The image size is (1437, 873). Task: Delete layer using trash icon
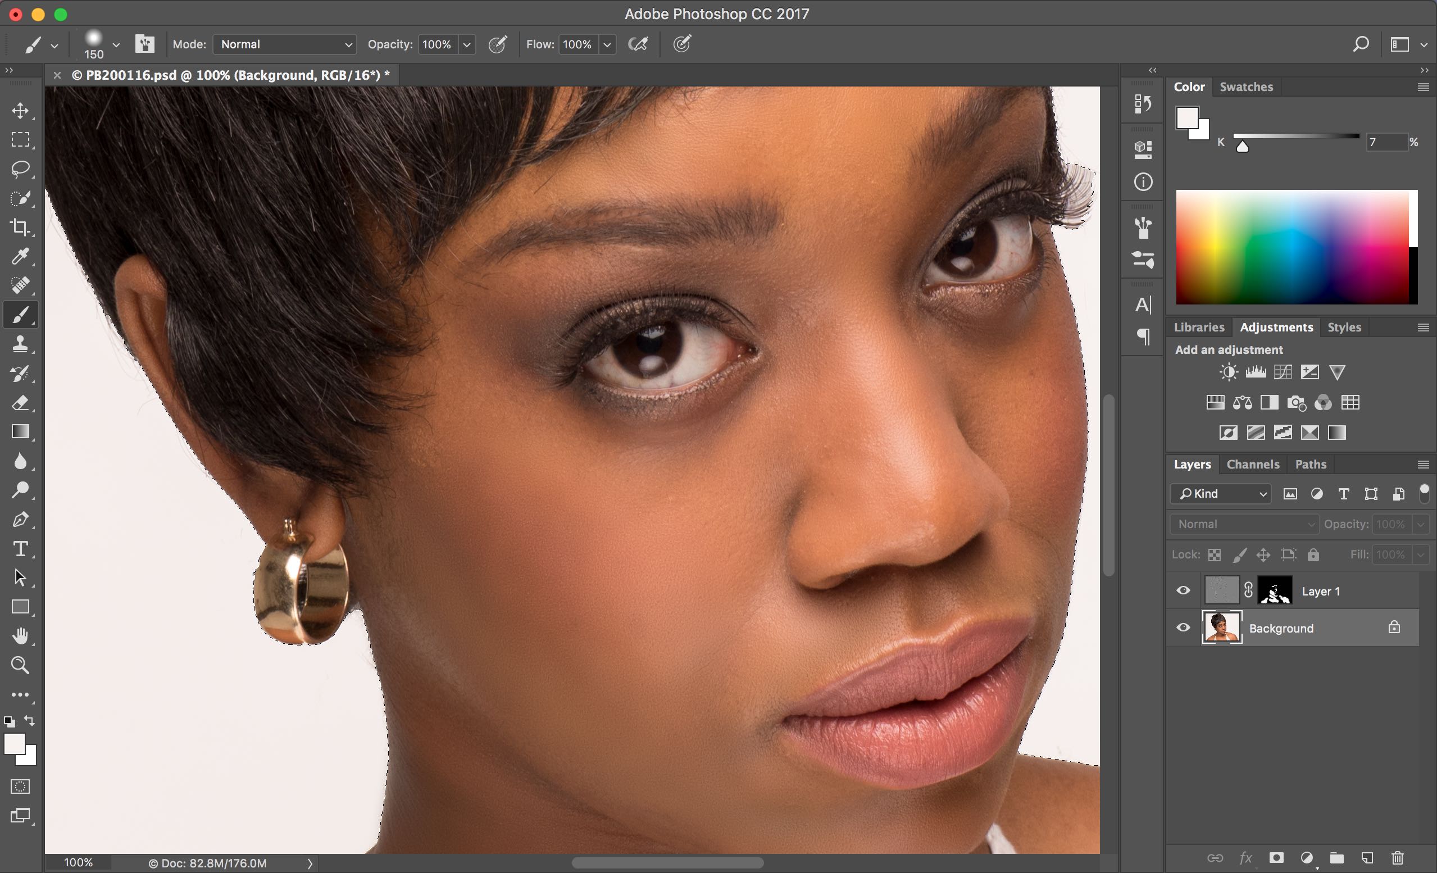[1397, 858]
